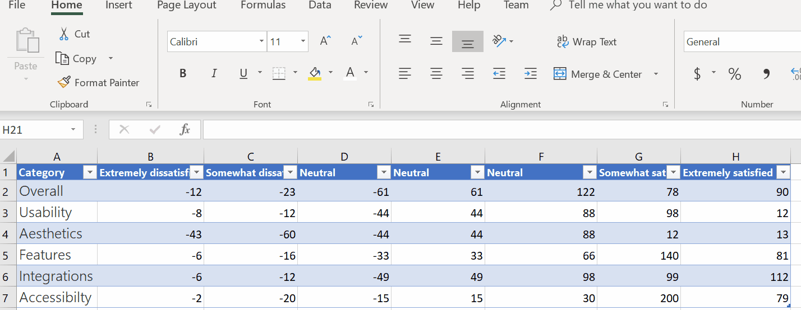Open font color dropdown arrow
The width and height of the screenshot is (801, 310).
coord(366,73)
